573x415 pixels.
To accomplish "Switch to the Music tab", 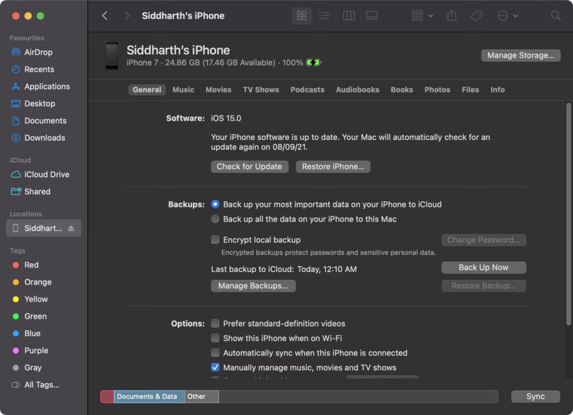I will 183,89.
